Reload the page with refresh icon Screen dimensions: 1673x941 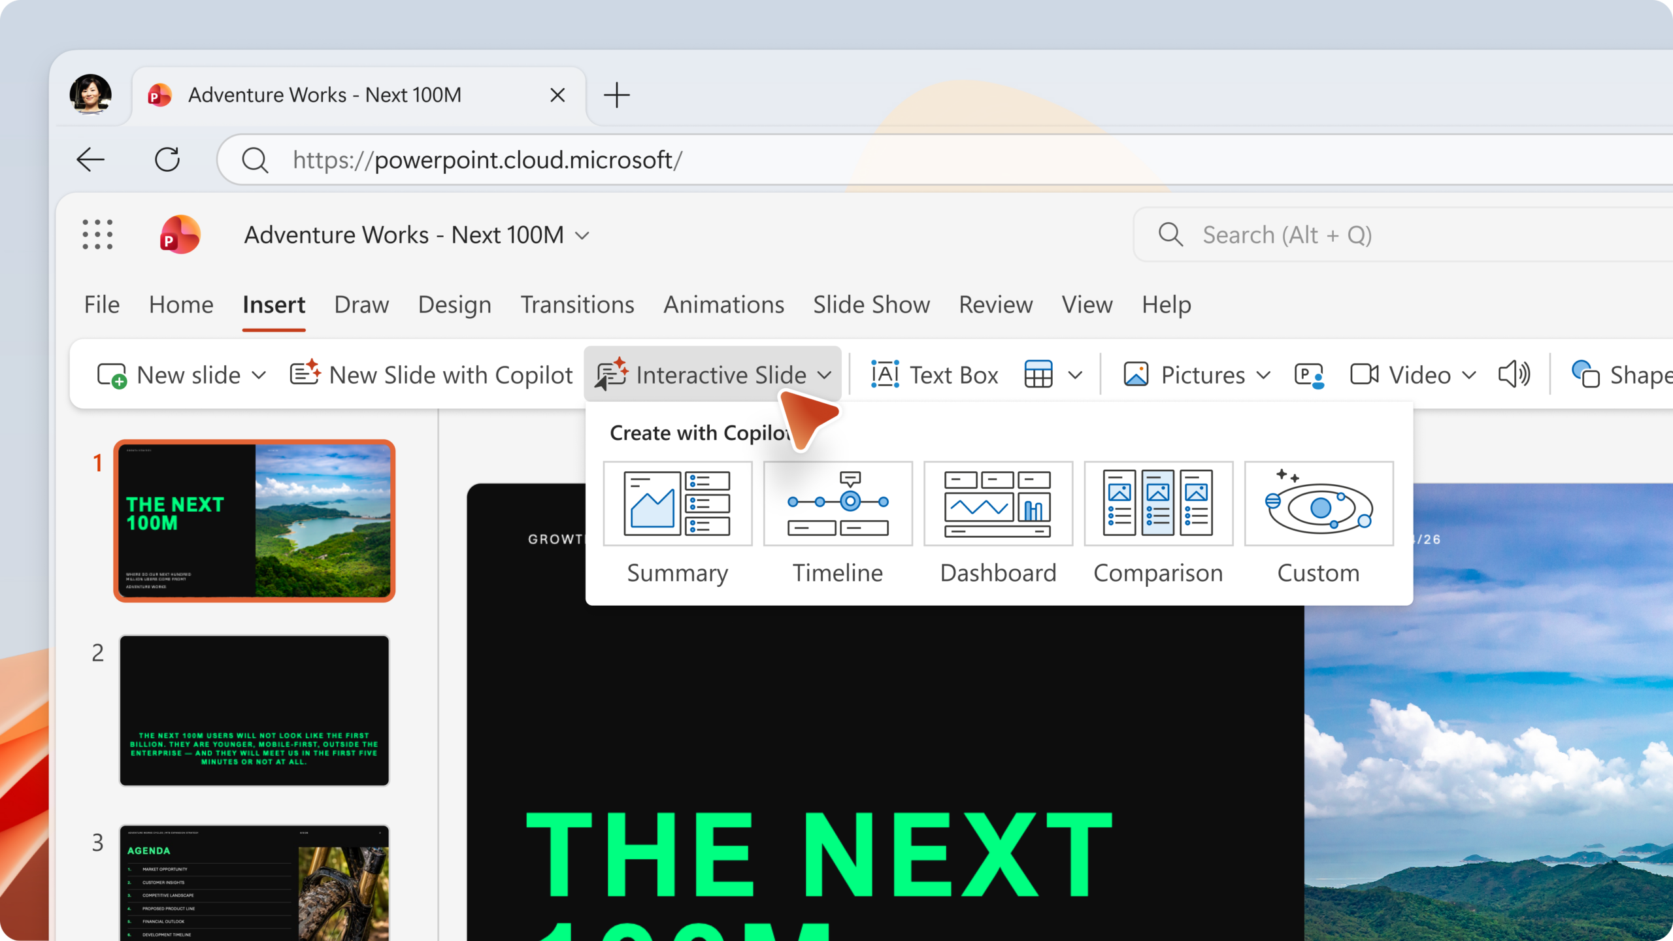pyautogui.click(x=167, y=159)
